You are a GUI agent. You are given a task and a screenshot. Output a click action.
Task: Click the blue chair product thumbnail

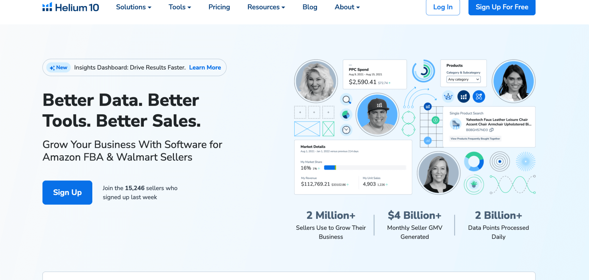click(456, 124)
